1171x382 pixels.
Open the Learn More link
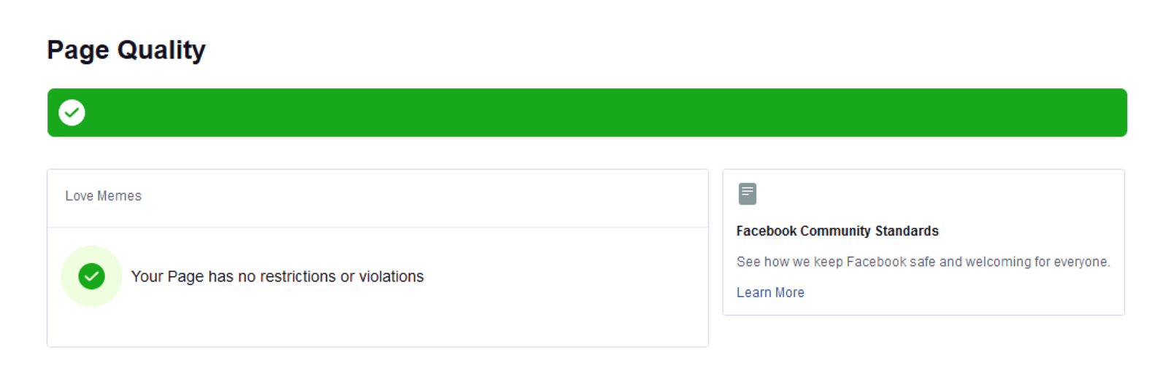[770, 292]
